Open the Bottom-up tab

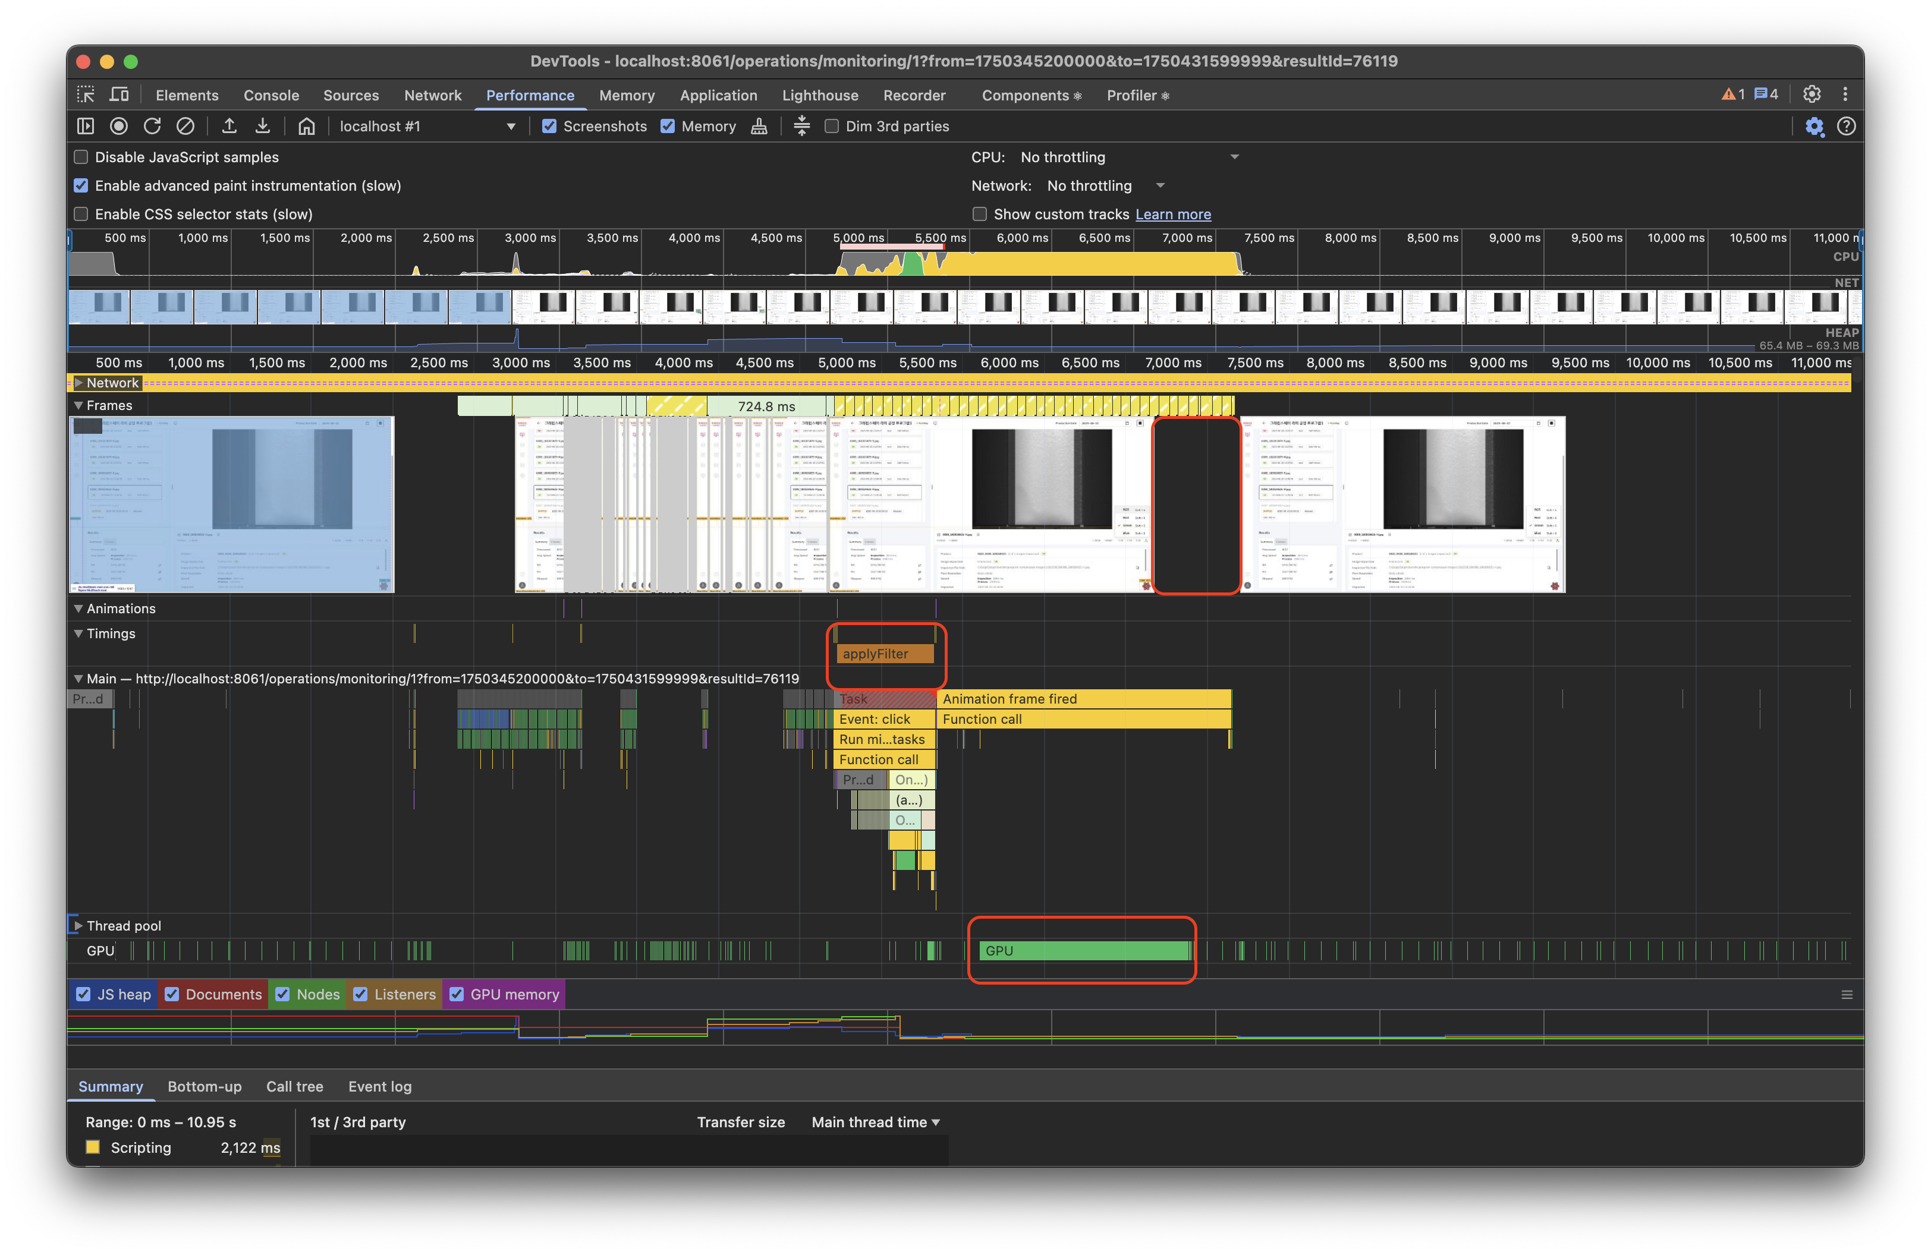[x=205, y=1086]
